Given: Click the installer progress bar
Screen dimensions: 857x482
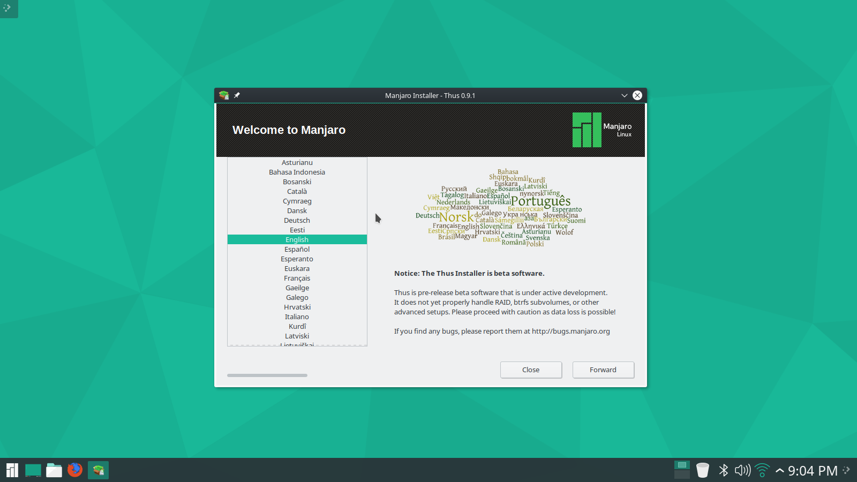Looking at the screenshot, I should 267,375.
